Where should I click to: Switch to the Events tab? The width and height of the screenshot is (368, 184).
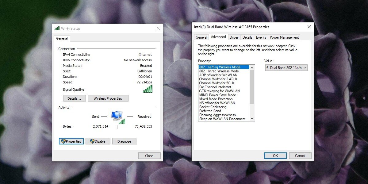(261, 37)
